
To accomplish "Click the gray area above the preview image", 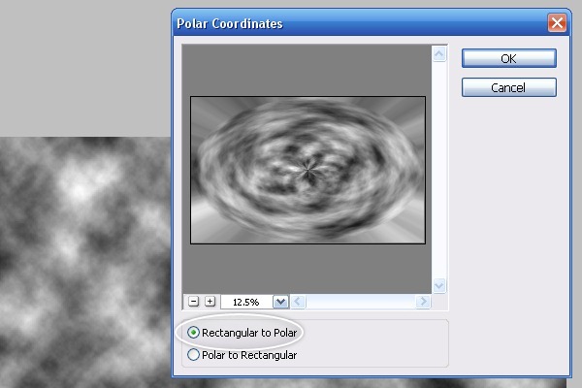I will 307,71.
